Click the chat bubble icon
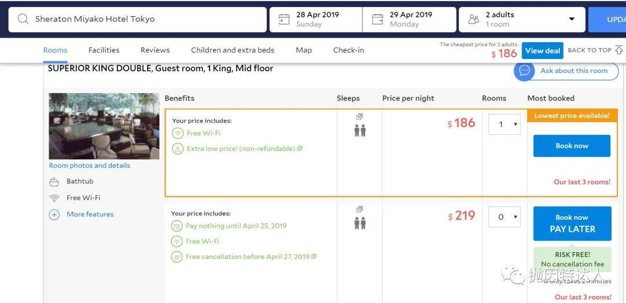Viewport: 626px width, 303px height. pyautogui.click(x=525, y=71)
